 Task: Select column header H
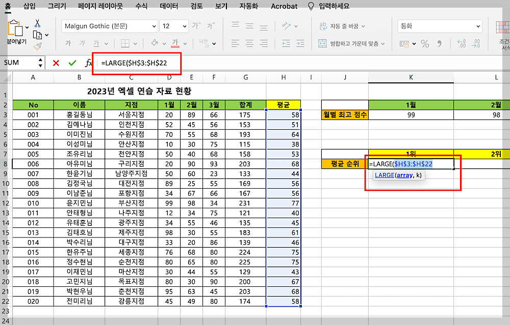click(x=283, y=77)
